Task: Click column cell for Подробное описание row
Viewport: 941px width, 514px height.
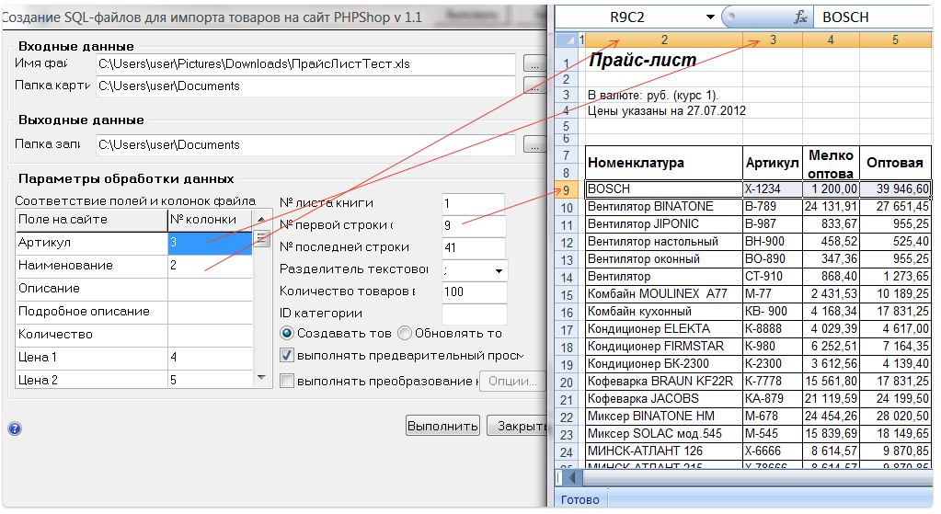Action: tap(210, 312)
